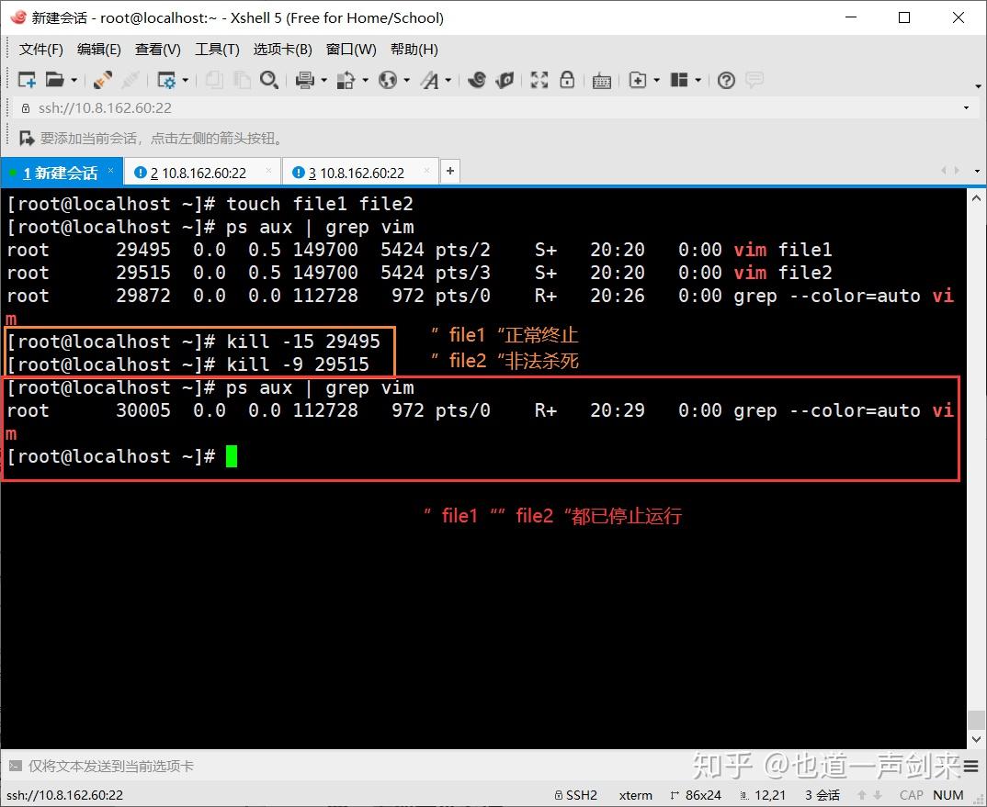Close the 1 新建会话 tab

(111, 171)
